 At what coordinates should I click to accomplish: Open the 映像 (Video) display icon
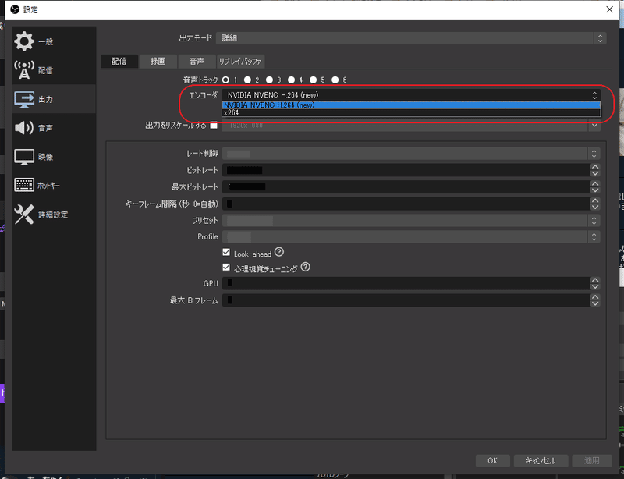[24, 157]
